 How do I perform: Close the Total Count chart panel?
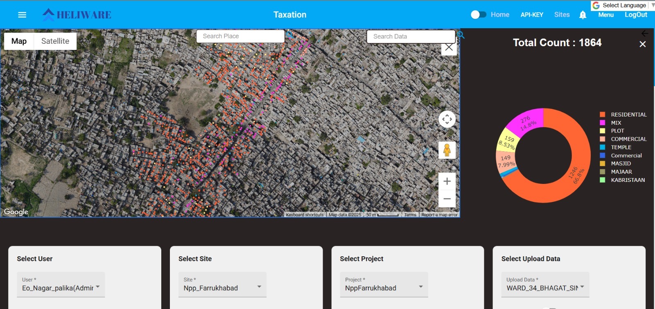(643, 44)
